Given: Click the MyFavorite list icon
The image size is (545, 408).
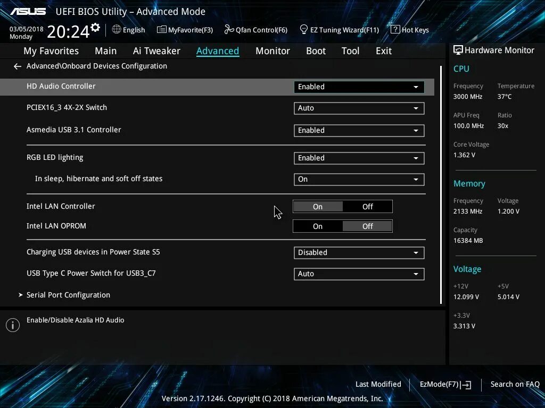Looking at the screenshot, I should (161, 30).
